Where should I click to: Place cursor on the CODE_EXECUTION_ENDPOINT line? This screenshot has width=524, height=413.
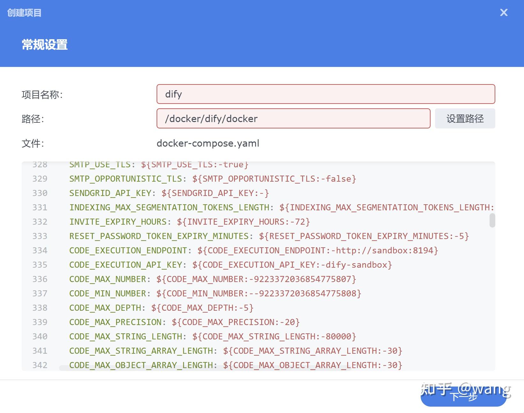[x=254, y=250]
